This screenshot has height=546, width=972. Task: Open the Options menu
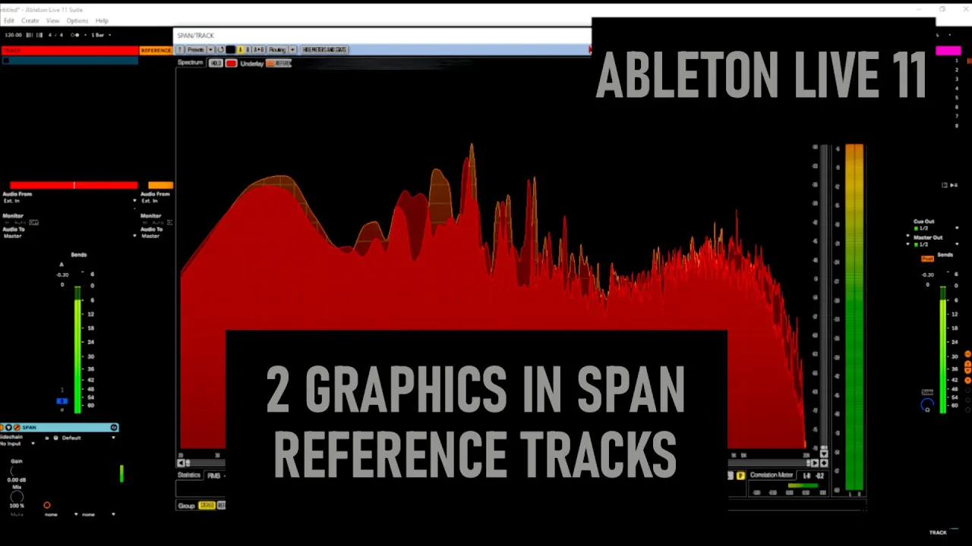(x=77, y=20)
